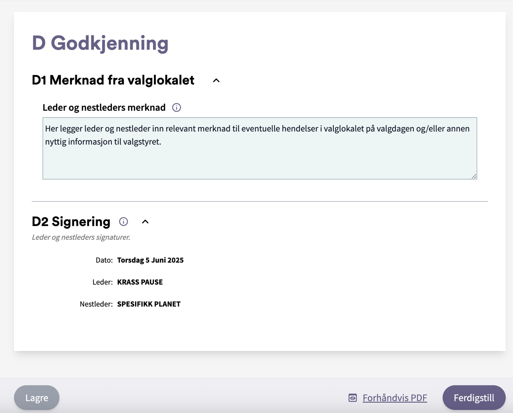Click the leader name KRASS PAUSE
Viewport: 513px width, 413px height.
(x=140, y=282)
